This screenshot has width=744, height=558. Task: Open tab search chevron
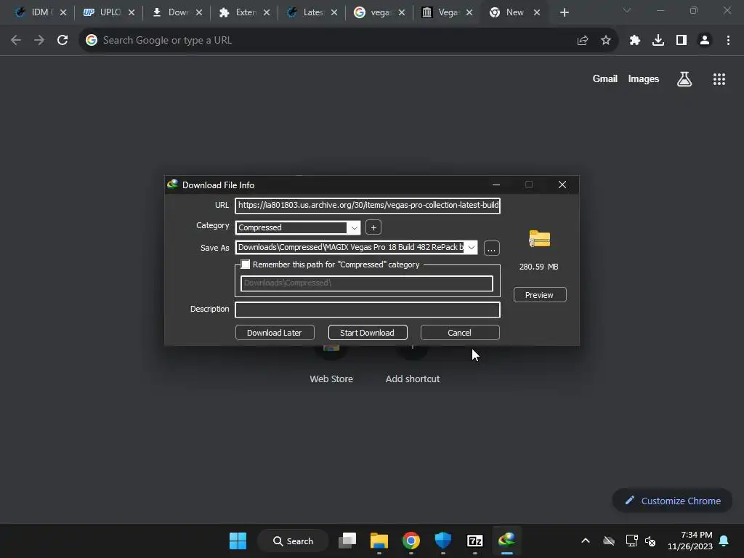pos(627,10)
